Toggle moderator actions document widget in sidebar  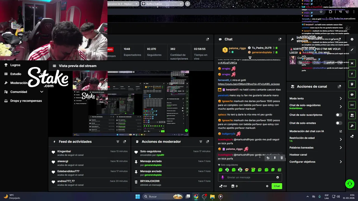pyautogui.click(x=352, y=84)
